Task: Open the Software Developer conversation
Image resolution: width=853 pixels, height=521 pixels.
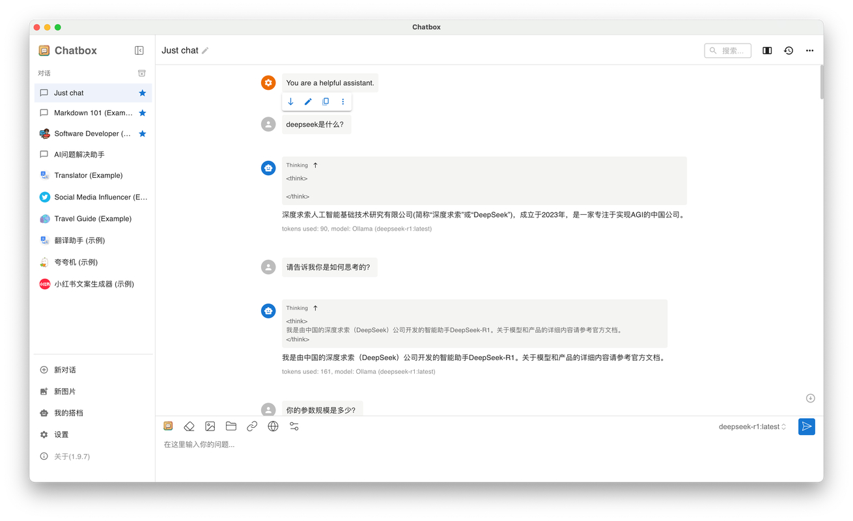Action: (93, 134)
